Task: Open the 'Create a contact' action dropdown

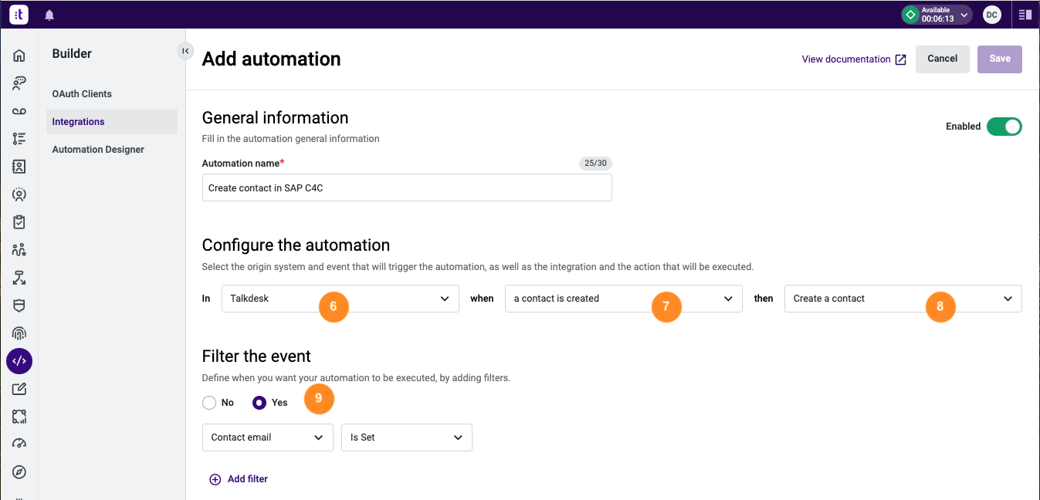Action: 903,299
